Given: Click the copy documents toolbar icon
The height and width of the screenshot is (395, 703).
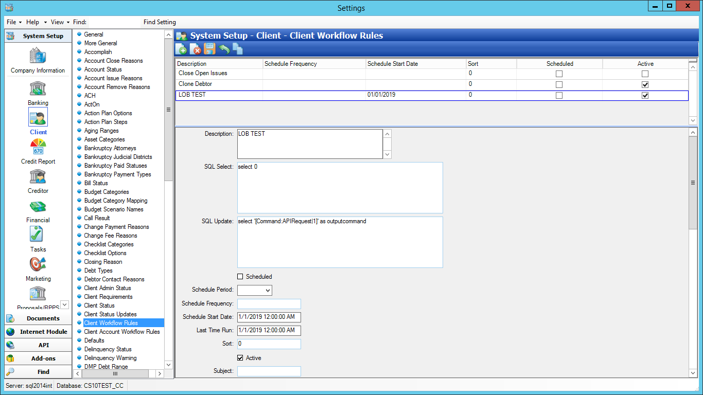Looking at the screenshot, I should click(237, 49).
